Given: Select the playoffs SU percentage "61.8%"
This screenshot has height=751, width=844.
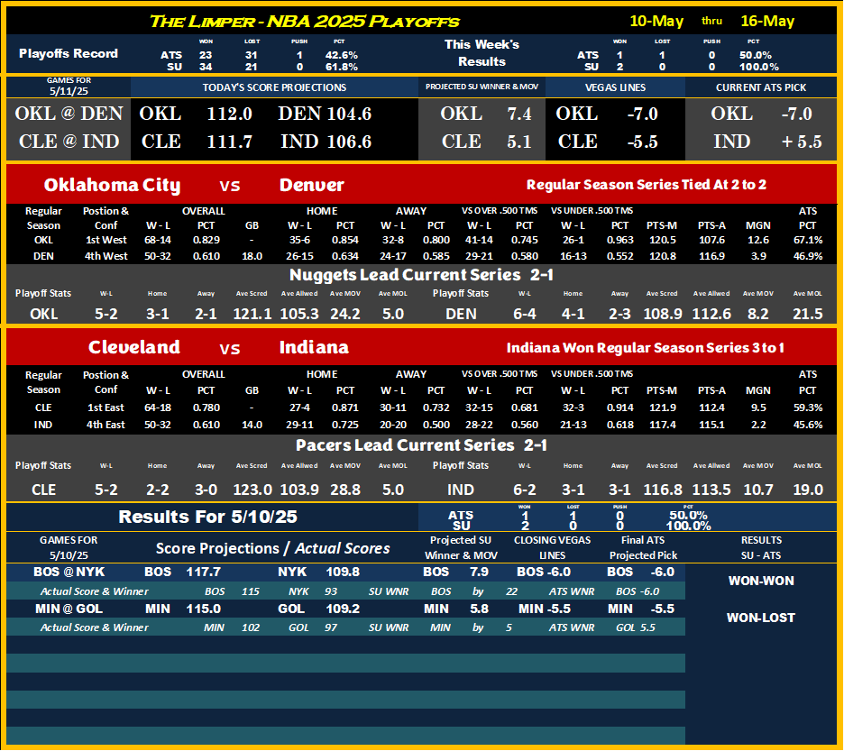Looking at the screenshot, I should pos(341,67).
